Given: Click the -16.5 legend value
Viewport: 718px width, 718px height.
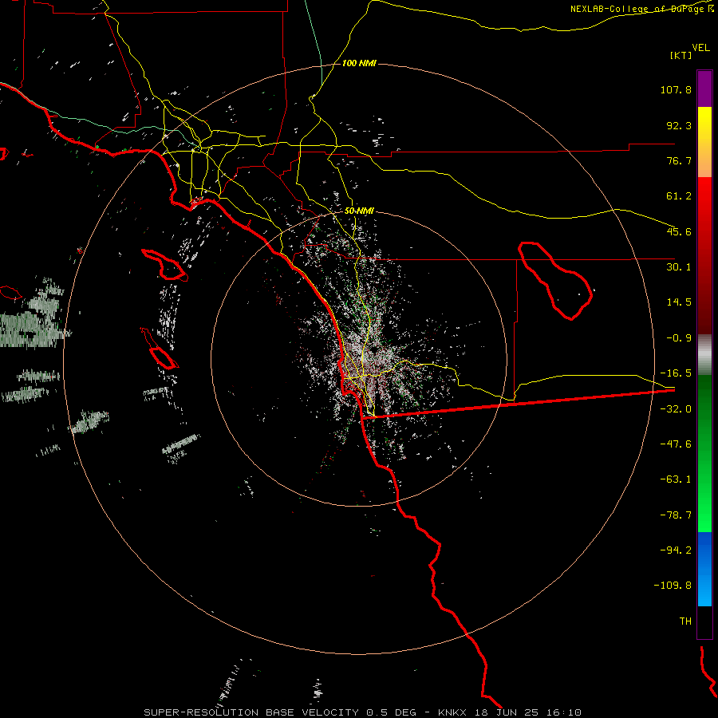Looking at the screenshot, I should [x=676, y=373].
